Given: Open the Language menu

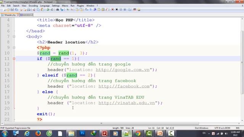Looking at the screenshot, I should [x=45, y=6].
